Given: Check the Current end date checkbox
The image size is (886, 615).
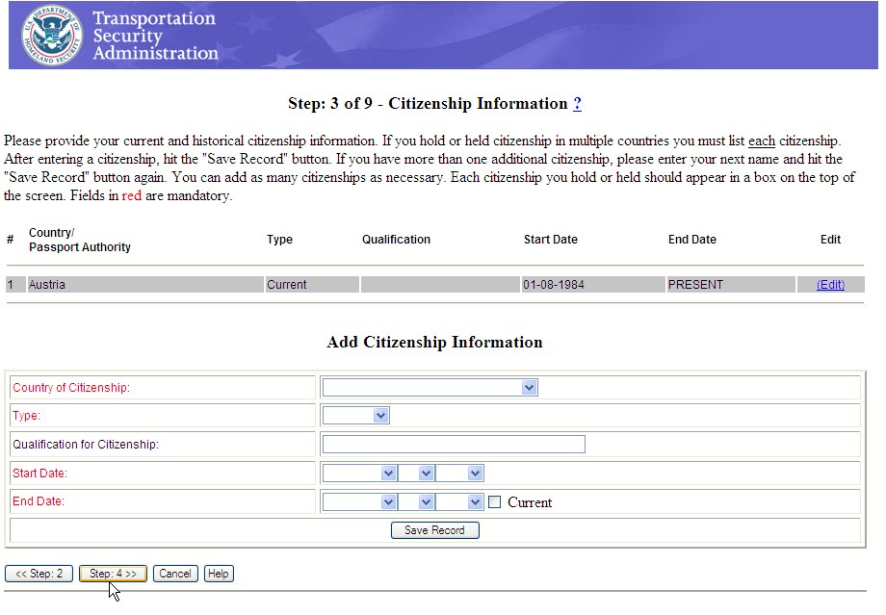Looking at the screenshot, I should 495,502.
